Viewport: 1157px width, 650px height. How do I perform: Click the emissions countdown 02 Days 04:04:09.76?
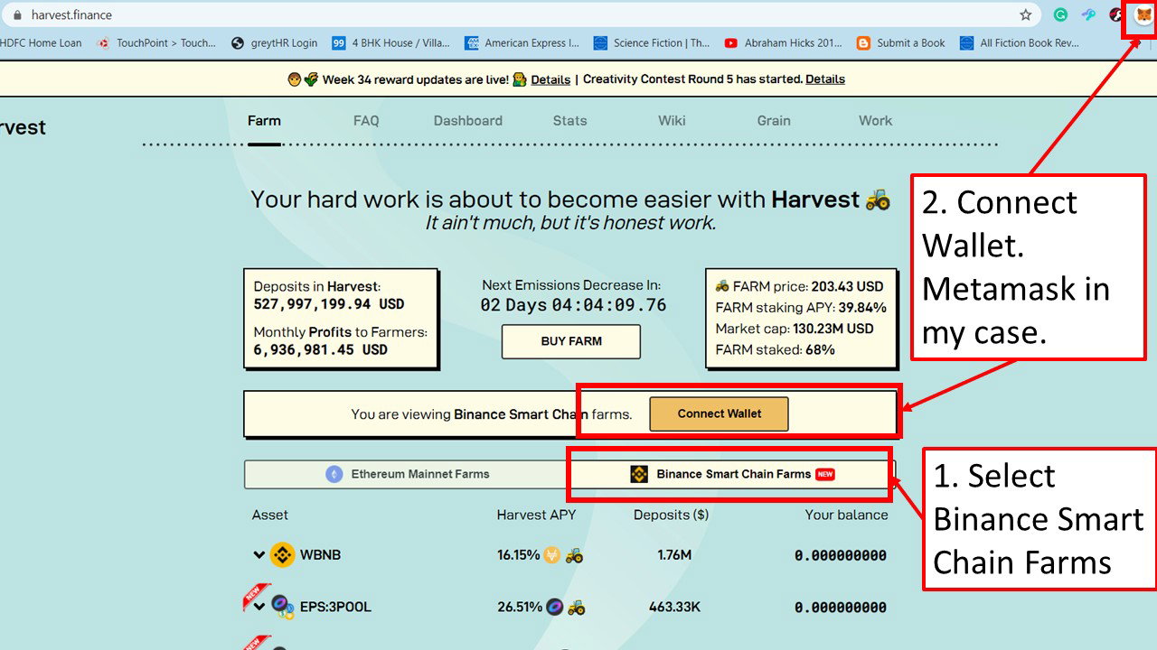tap(573, 305)
